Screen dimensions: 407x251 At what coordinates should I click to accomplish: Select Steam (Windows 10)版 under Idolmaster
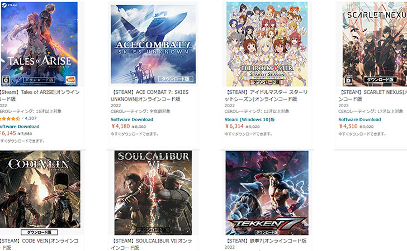pos(249,119)
